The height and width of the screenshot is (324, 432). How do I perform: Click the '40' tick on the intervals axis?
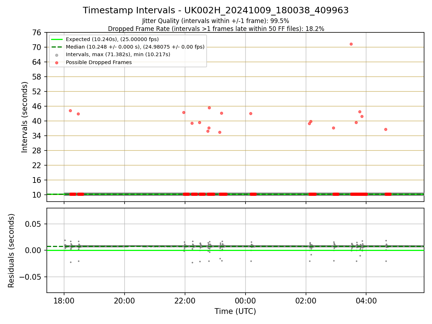[37, 121]
